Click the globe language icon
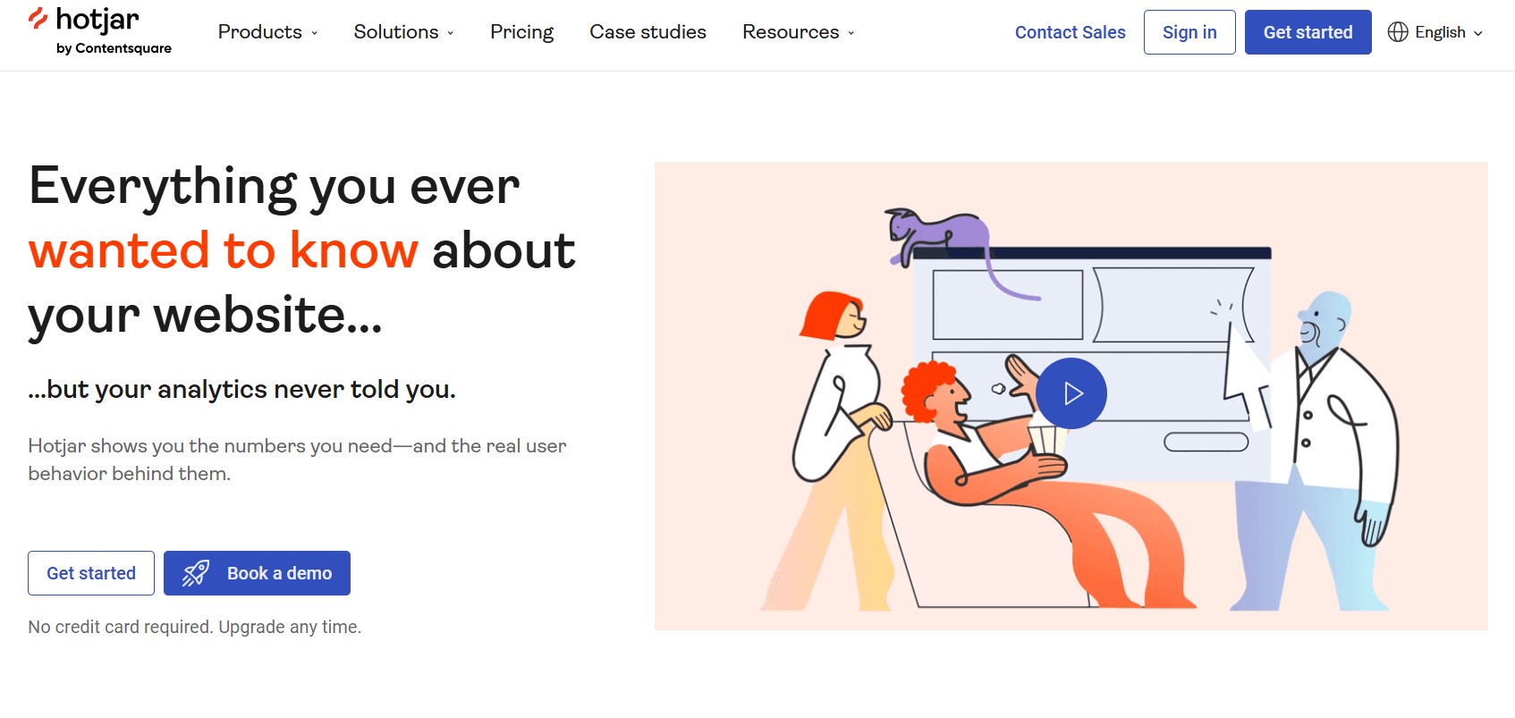The width and height of the screenshot is (1515, 718). pos(1398,32)
